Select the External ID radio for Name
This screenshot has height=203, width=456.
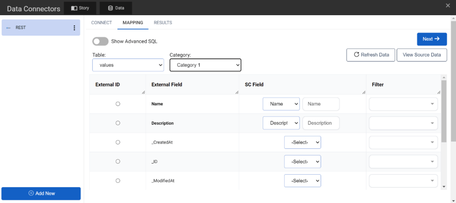point(118,104)
